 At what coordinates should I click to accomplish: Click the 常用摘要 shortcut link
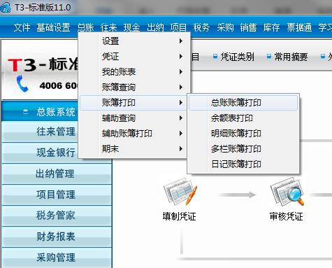click(291, 57)
